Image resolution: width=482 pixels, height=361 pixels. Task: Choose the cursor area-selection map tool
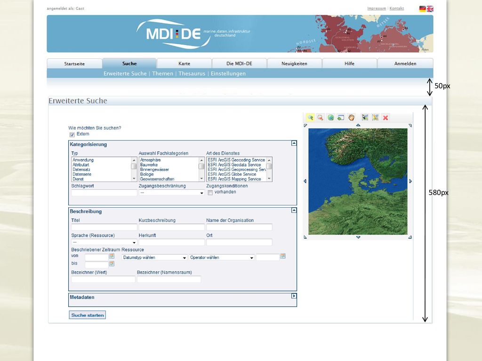[365, 118]
